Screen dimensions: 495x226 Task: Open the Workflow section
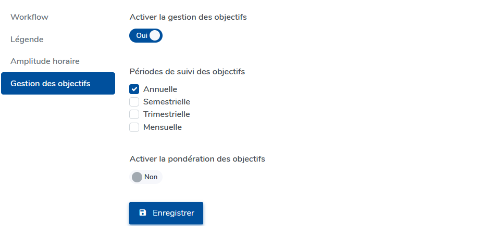click(29, 17)
